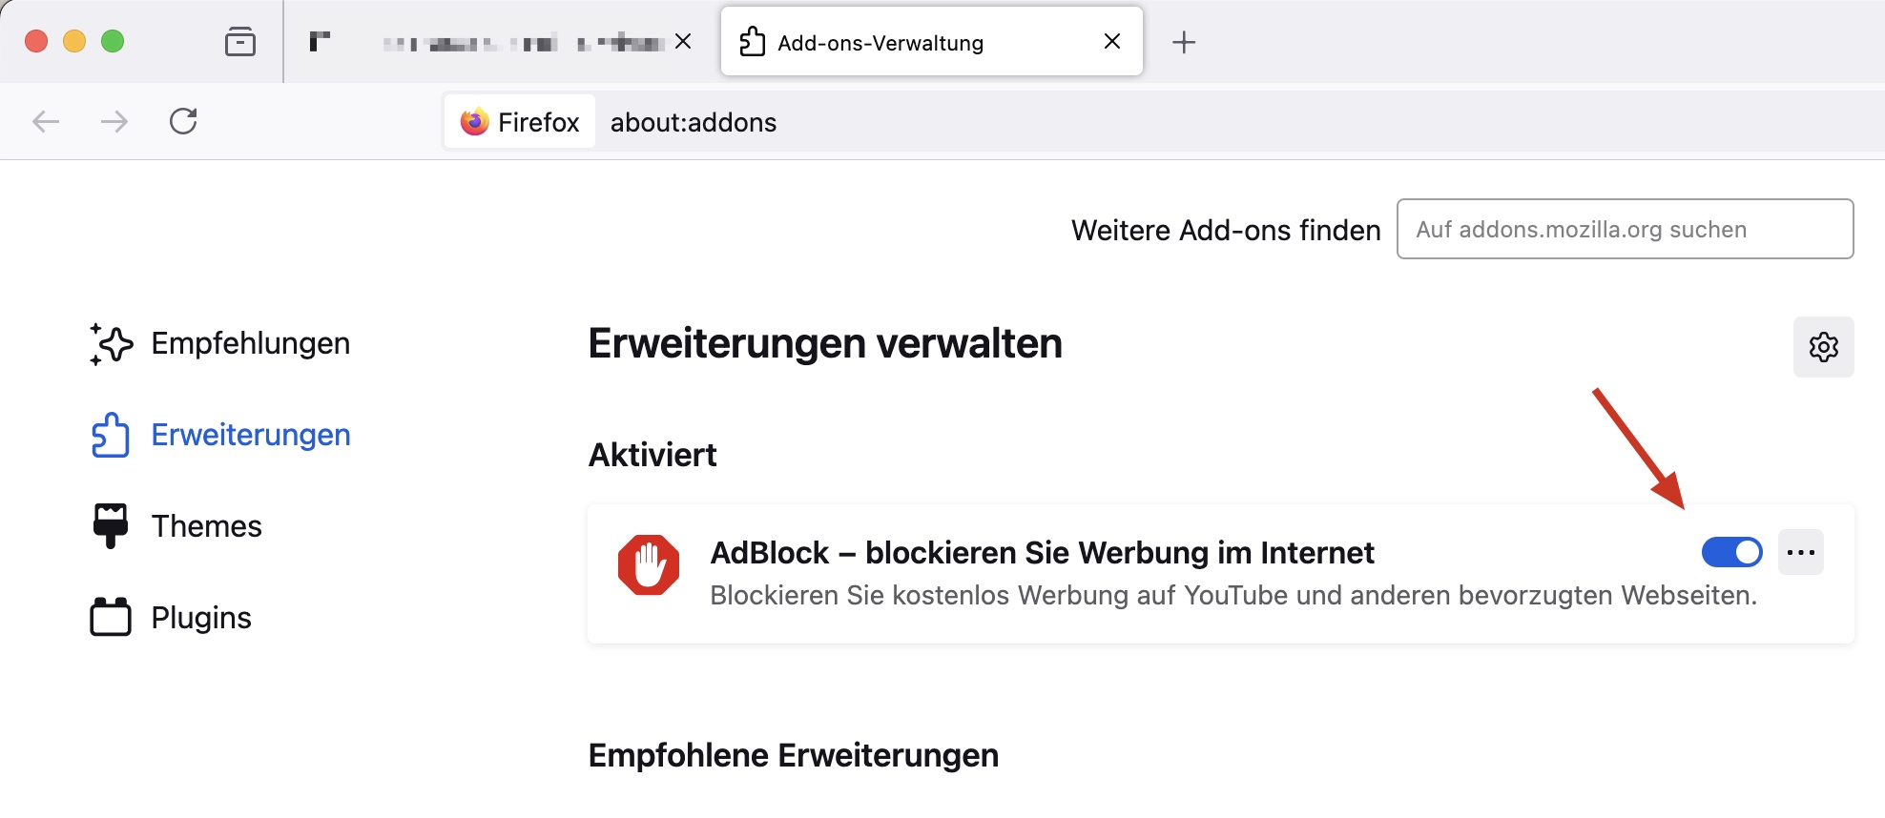Reload the current page
This screenshot has width=1885, height=818.
pos(183,121)
